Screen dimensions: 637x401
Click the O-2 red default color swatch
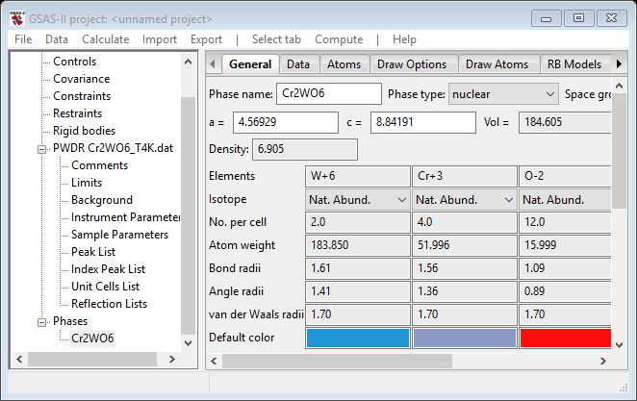[566, 338]
